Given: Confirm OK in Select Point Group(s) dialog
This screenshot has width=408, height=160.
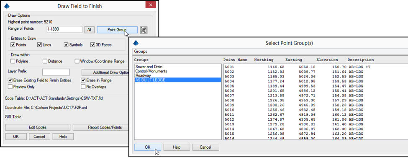Looking at the screenshot, I should (x=148, y=147).
